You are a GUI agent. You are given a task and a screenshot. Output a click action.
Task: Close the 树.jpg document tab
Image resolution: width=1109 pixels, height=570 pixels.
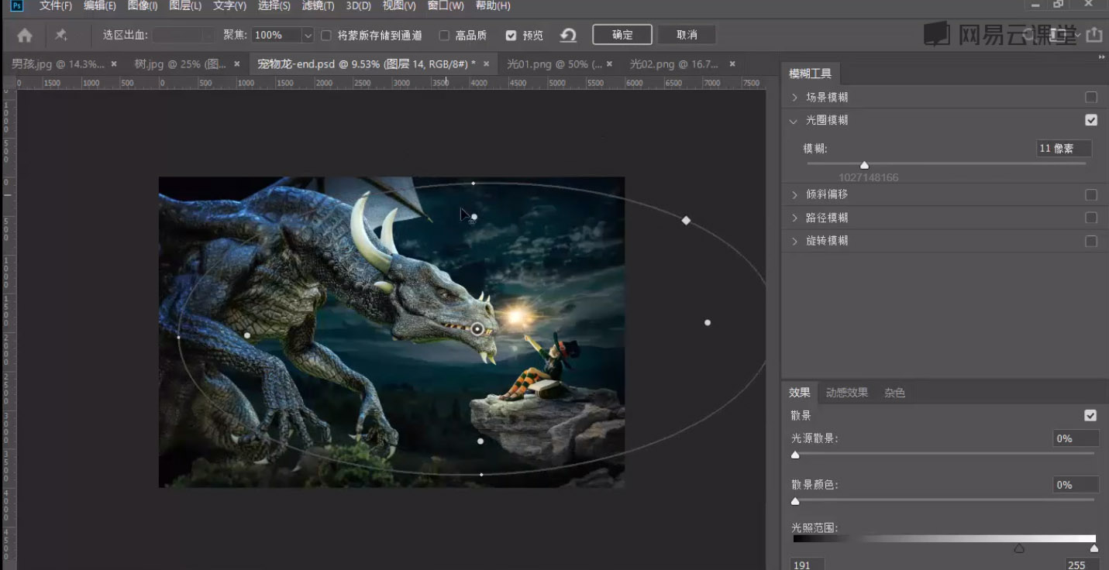tap(237, 64)
